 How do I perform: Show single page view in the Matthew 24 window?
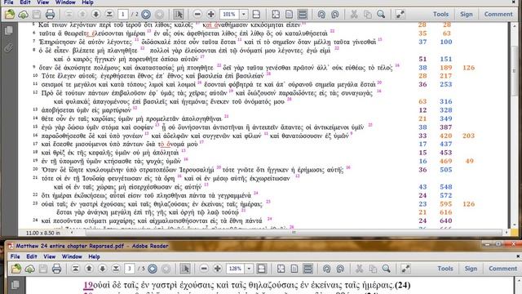pos(294,269)
